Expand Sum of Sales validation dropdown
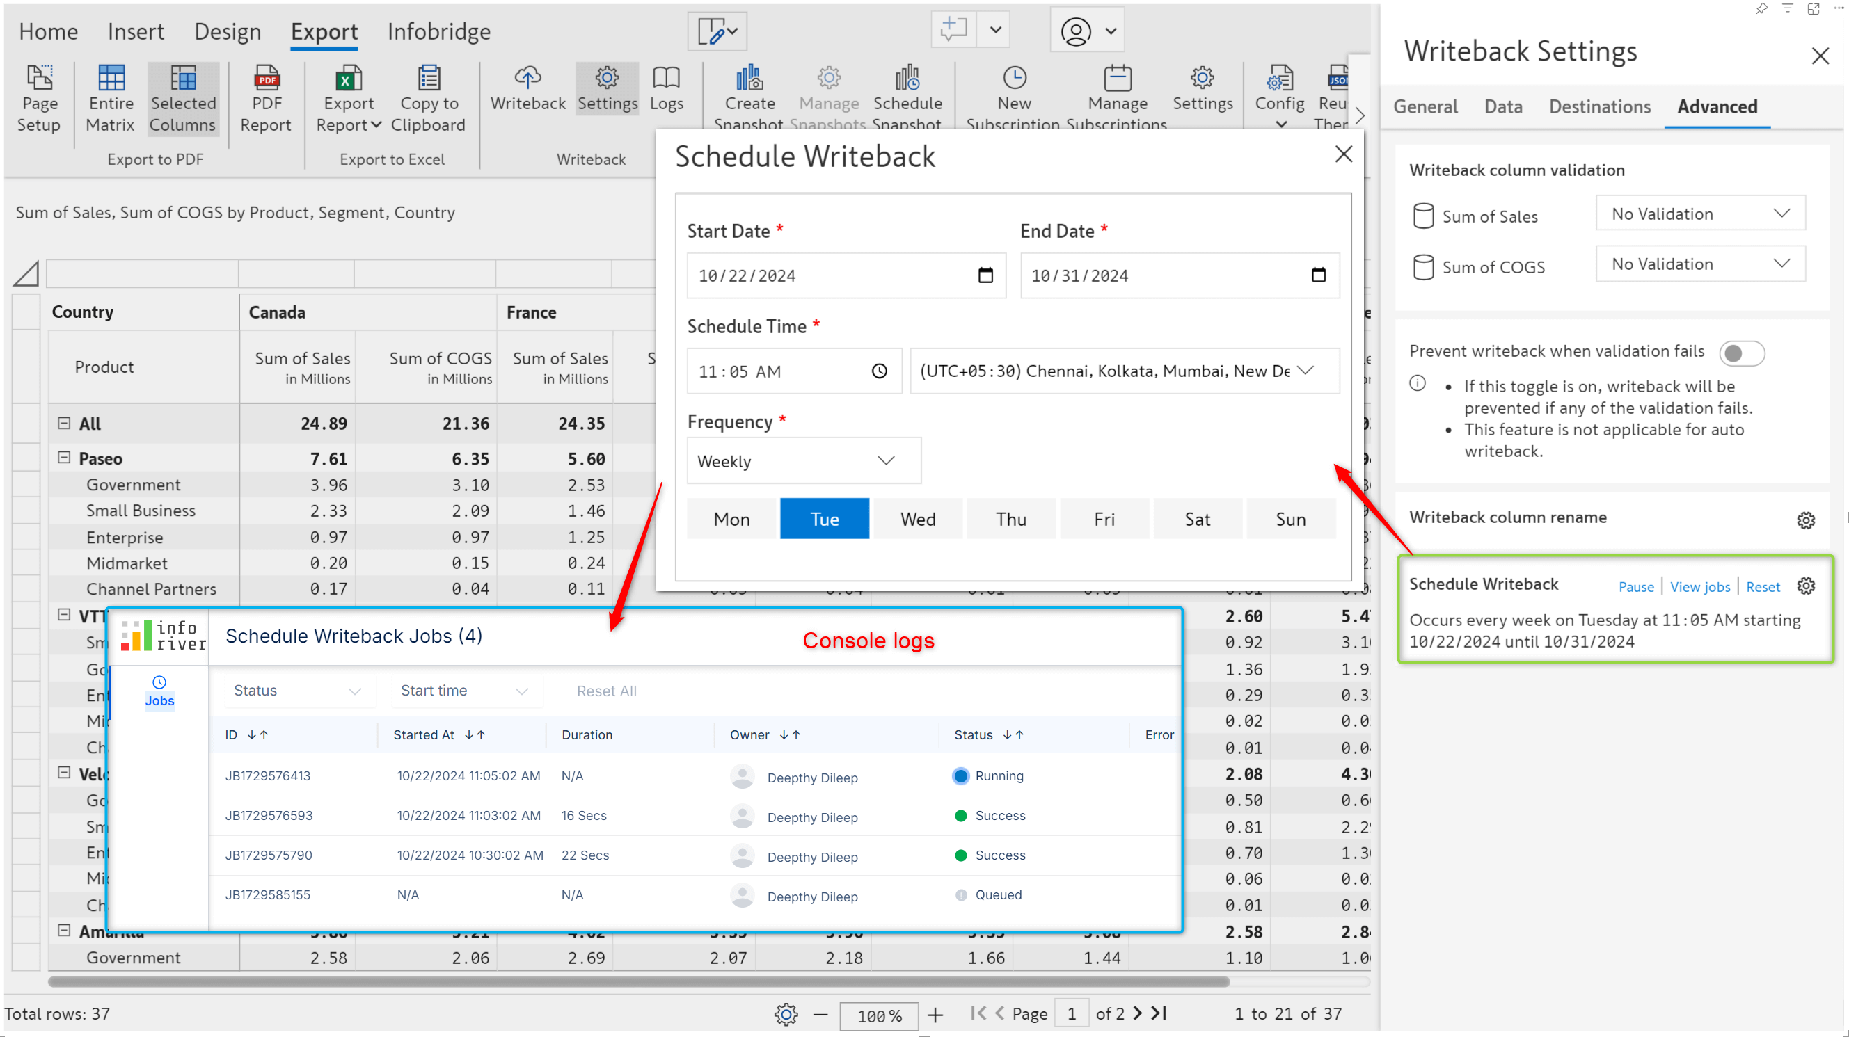The image size is (1849, 1037). 1778,214
